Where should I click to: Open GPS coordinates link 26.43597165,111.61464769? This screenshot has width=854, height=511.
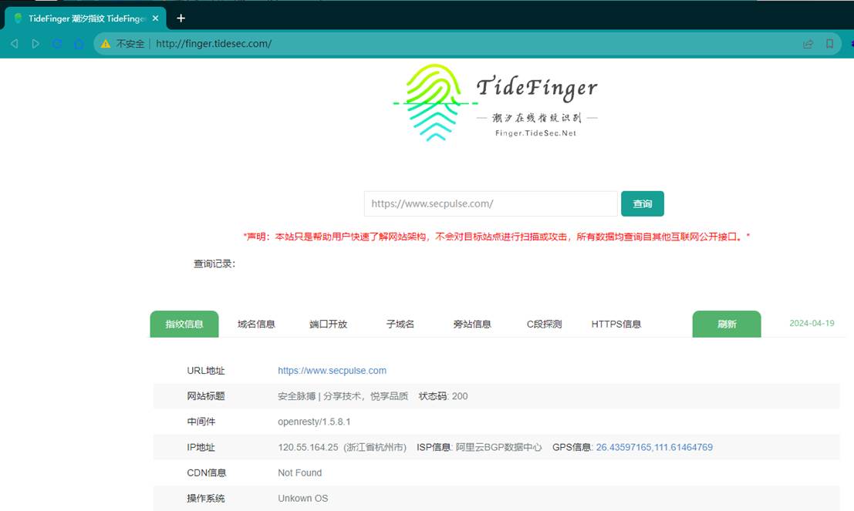(654, 447)
